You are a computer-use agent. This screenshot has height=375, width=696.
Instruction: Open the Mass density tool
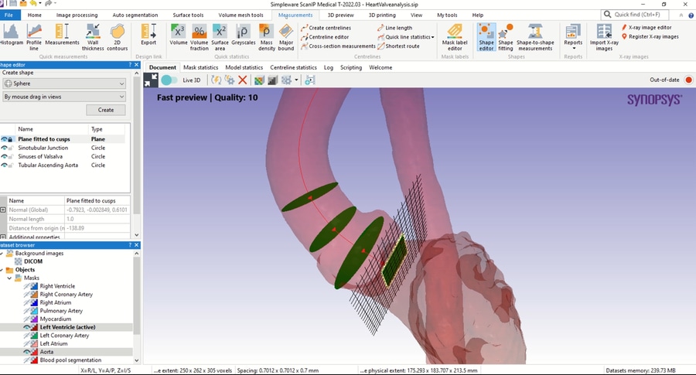[x=266, y=37]
